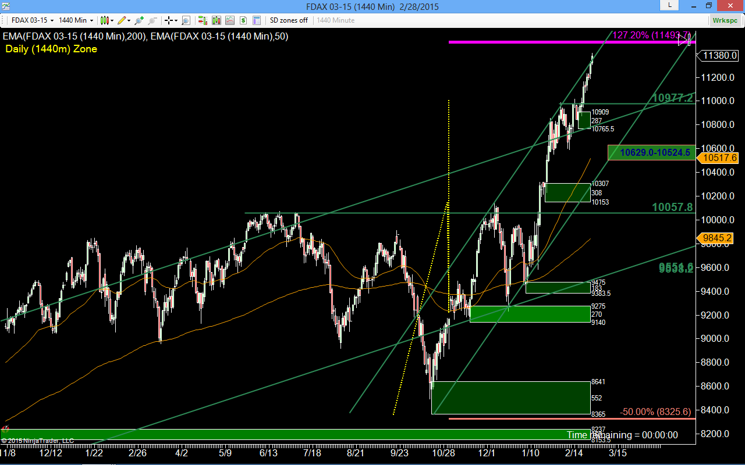Viewport: 745px width, 465px height.
Task: Expand the 1440 Min interval dropdown
Action: 76,20
